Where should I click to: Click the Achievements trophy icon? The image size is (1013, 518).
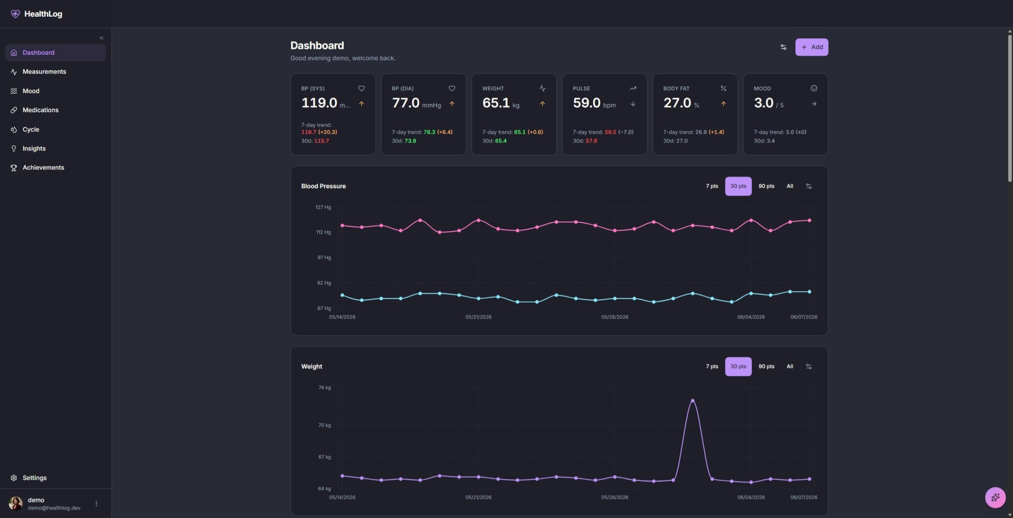[14, 168]
